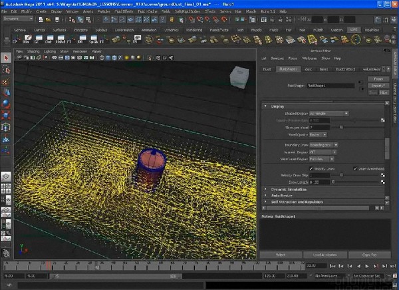This screenshot has height=290, width=399.
Task: Click the Presets button
Action: coord(378,86)
